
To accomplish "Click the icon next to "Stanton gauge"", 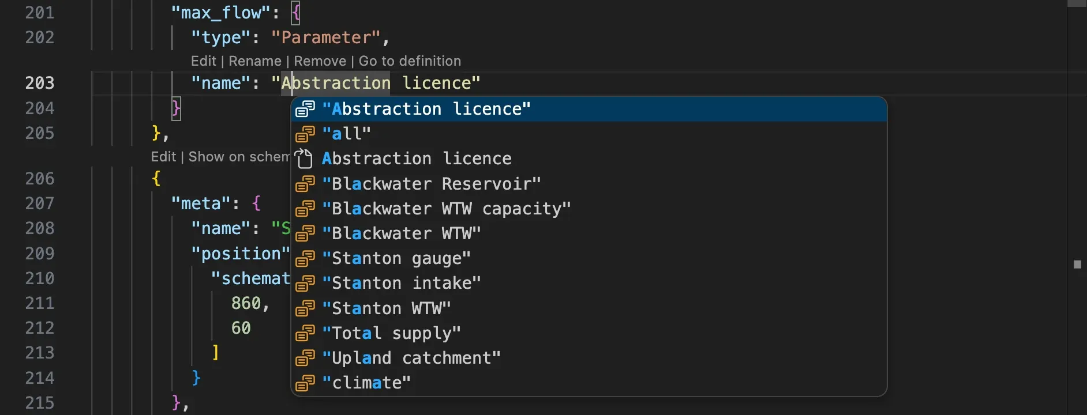I will pos(305,258).
